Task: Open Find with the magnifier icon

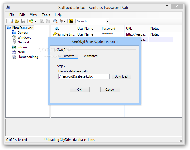Action: tap(55, 21)
